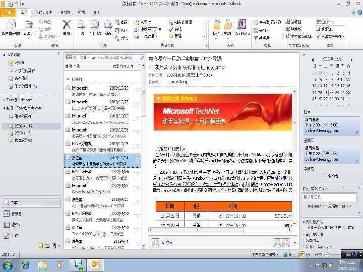
Task: Go to previous month in calendar
Action: pyautogui.click(x=313, y=59)
